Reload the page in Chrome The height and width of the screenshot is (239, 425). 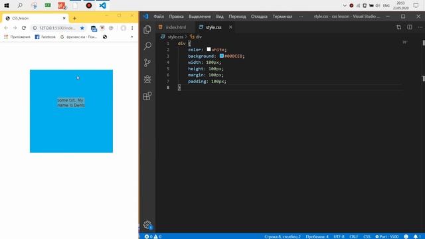click(x=24, y=28)
